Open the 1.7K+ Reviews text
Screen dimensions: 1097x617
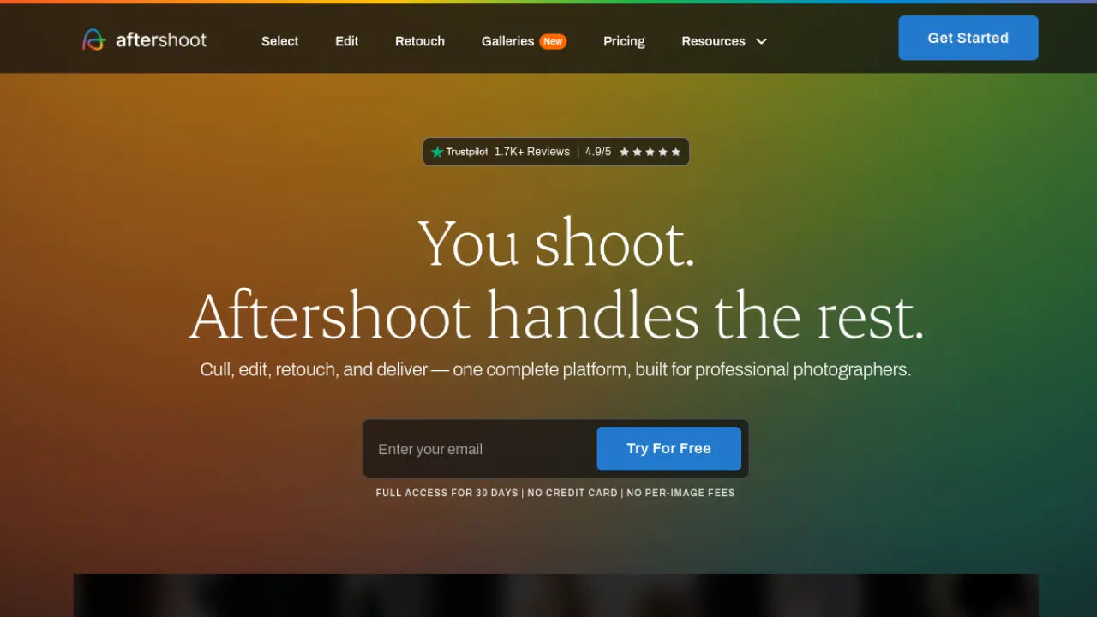(x=532, y=152)
